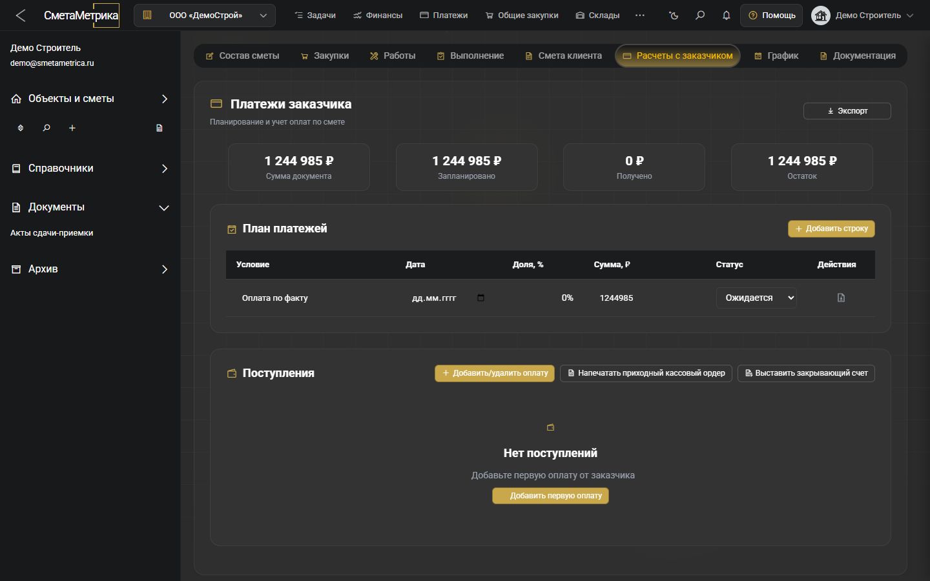Click the three-dots more menu
930x581 pixels.
(x=640, y=15)
